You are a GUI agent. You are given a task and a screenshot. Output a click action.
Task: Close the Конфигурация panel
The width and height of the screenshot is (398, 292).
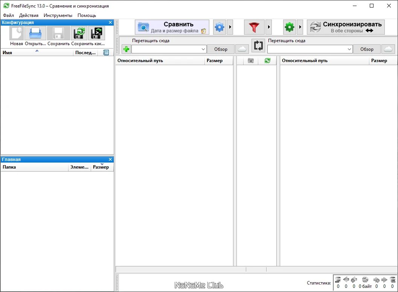tap(110, 23)
